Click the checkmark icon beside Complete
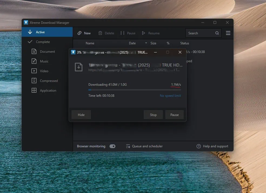This screenshot has height=193, width=266. [30, 42]
